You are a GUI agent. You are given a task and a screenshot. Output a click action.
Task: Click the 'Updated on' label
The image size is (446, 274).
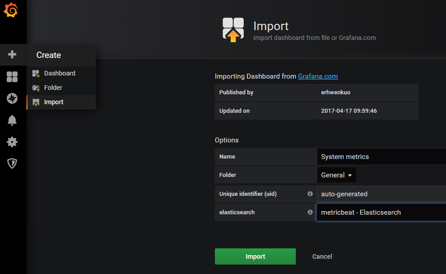(234, 111)
